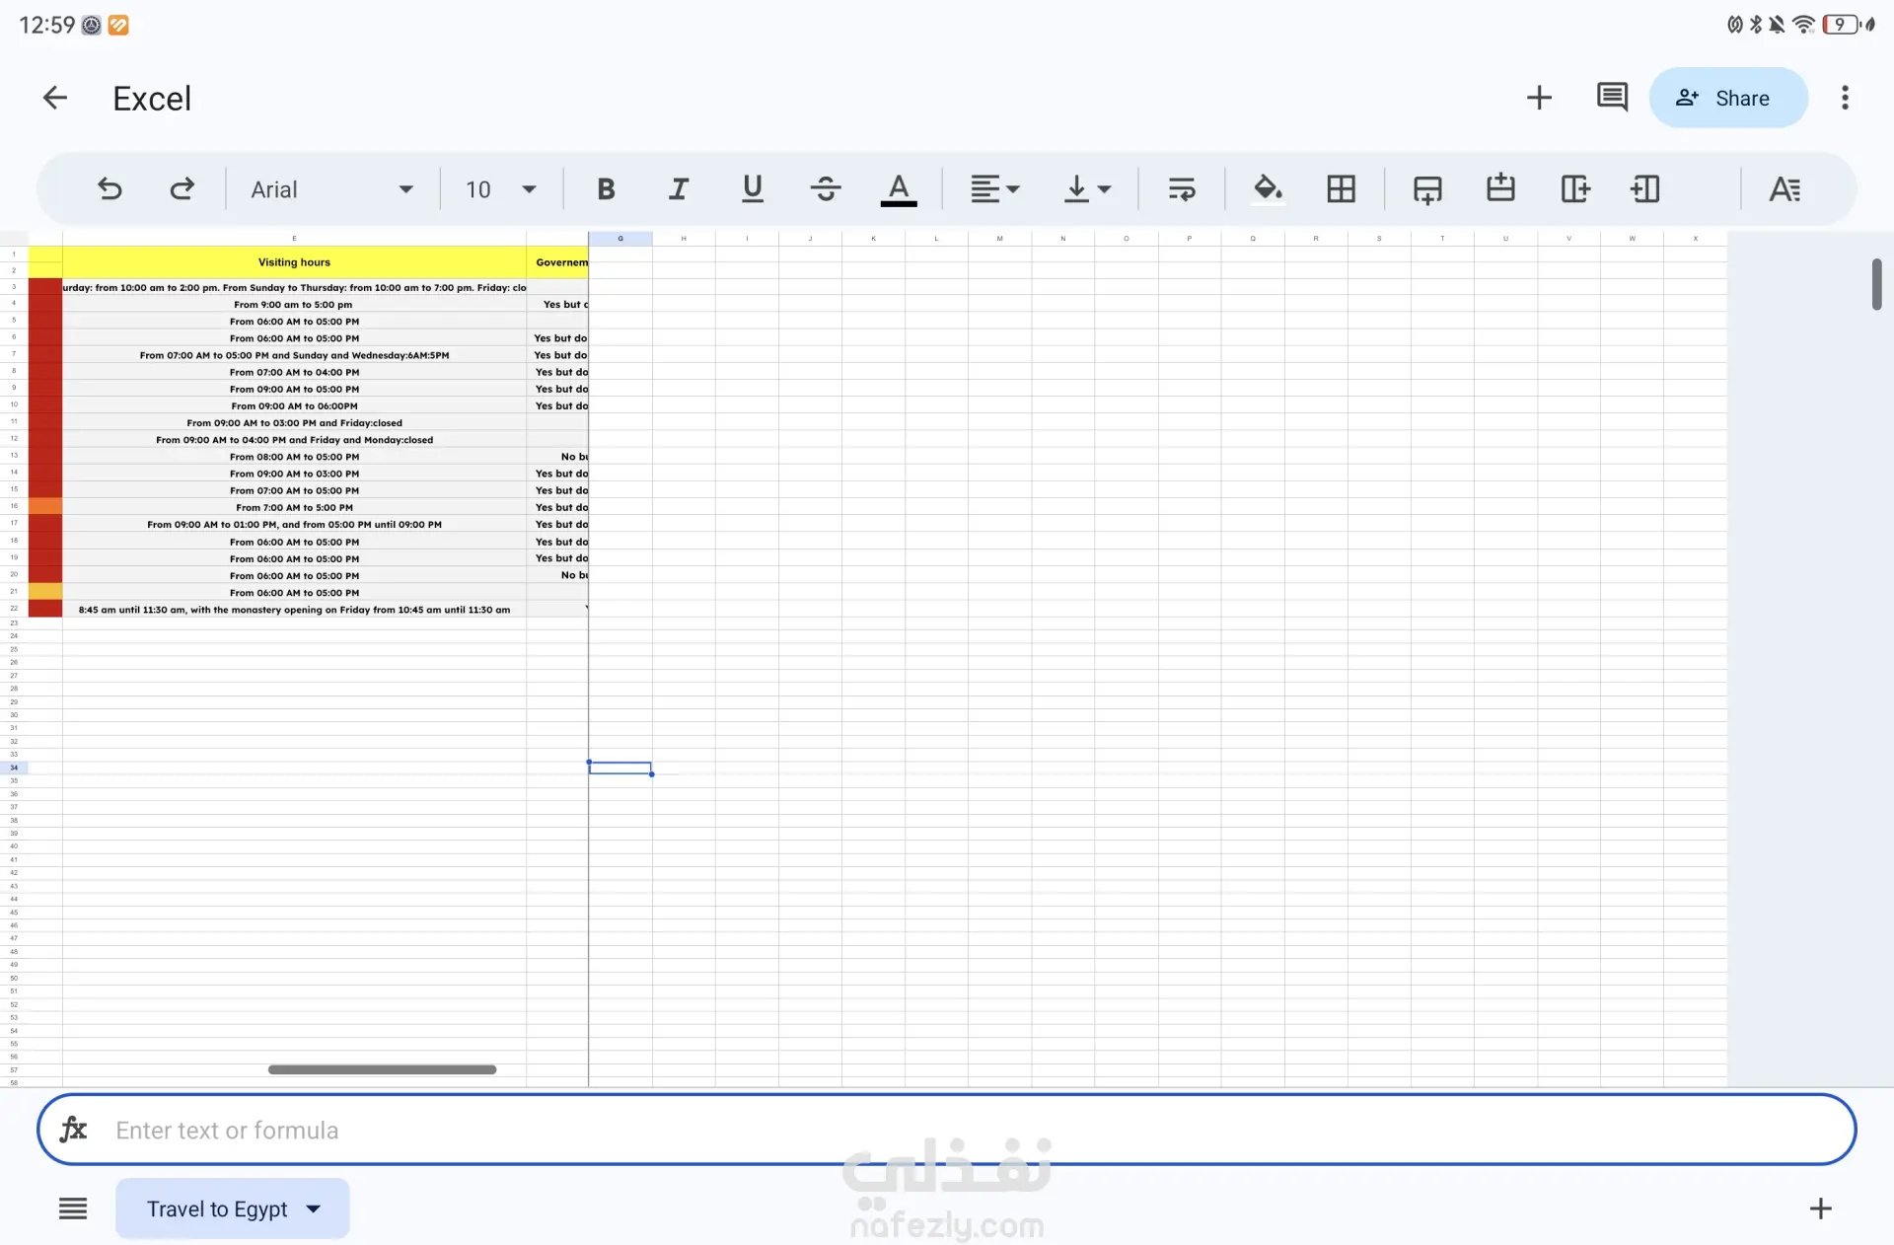Open the three-dot overflow menu
Viewport: 1894px width, 1245px height.
pyautogui.click(x=1845, y=98)
